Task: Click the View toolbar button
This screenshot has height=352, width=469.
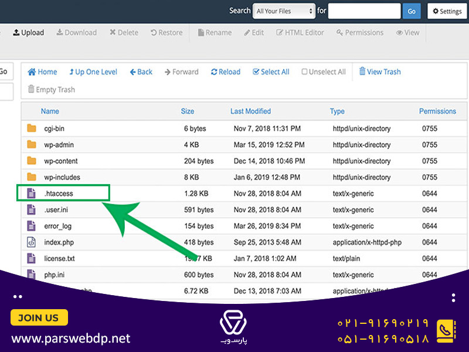Action: tap(407, 32)
